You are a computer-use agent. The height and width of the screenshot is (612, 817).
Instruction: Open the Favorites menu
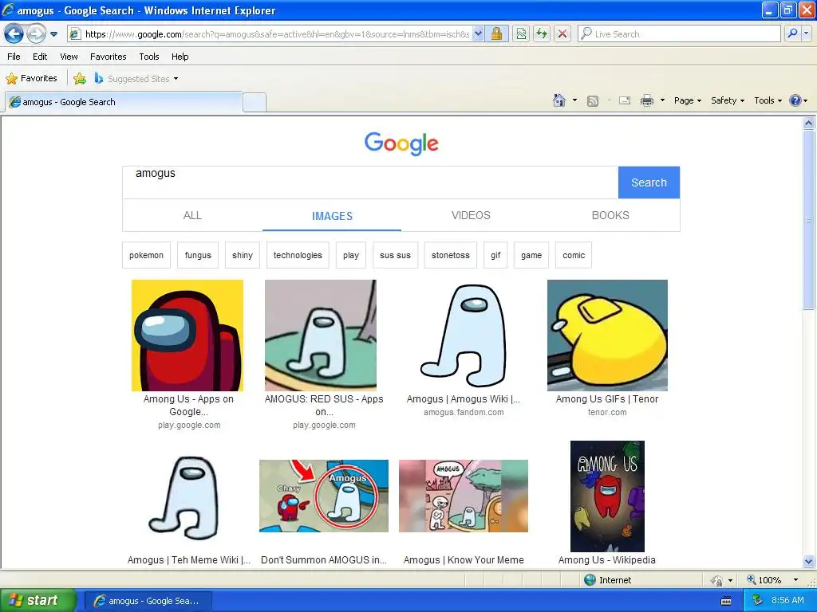(108, 57)
